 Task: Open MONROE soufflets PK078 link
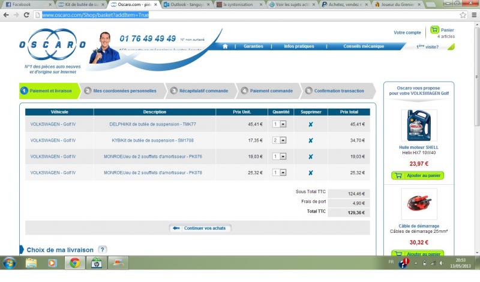pyautogui.click(x=153, y=173)
